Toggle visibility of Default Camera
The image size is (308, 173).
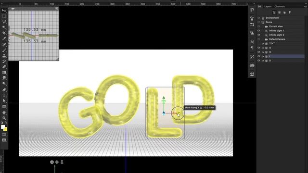[x=259, y=39]
